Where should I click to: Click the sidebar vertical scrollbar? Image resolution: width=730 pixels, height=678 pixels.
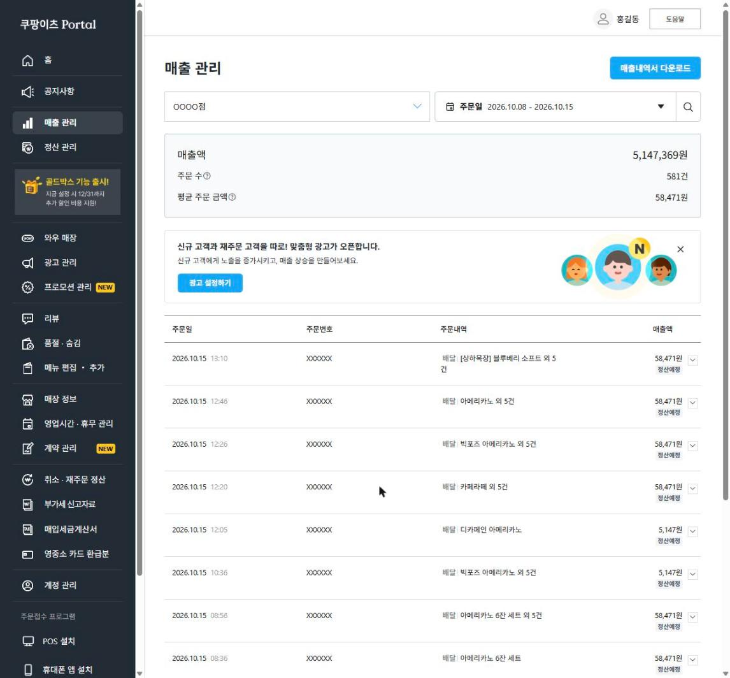[140, 293]
